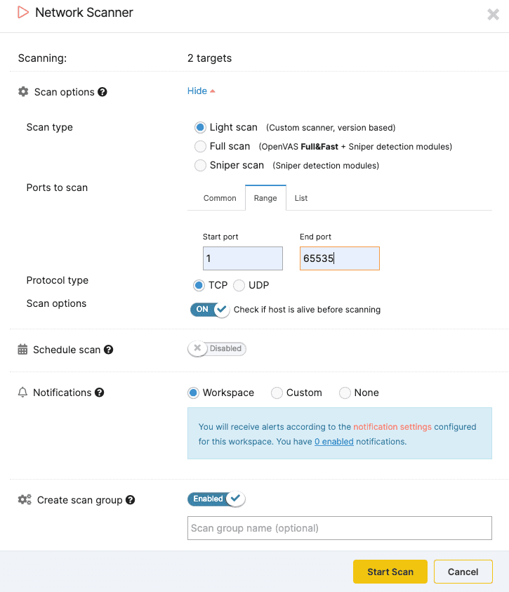Viewport: 509px width, 592px height.
Task: Collapse Scan options using Hide
Action: [x=197, y=91]
